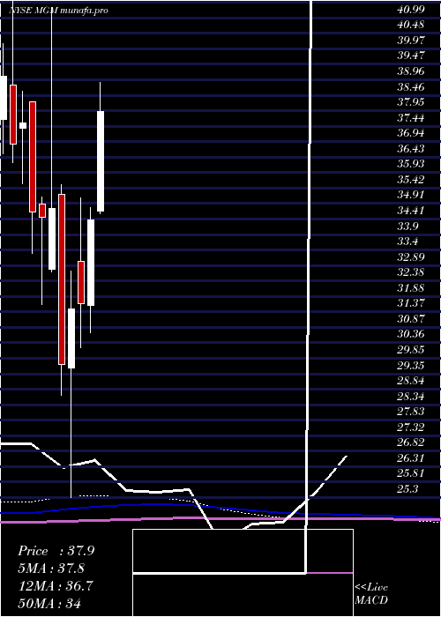Click the 26.31 price axis label

coord(411,458)
